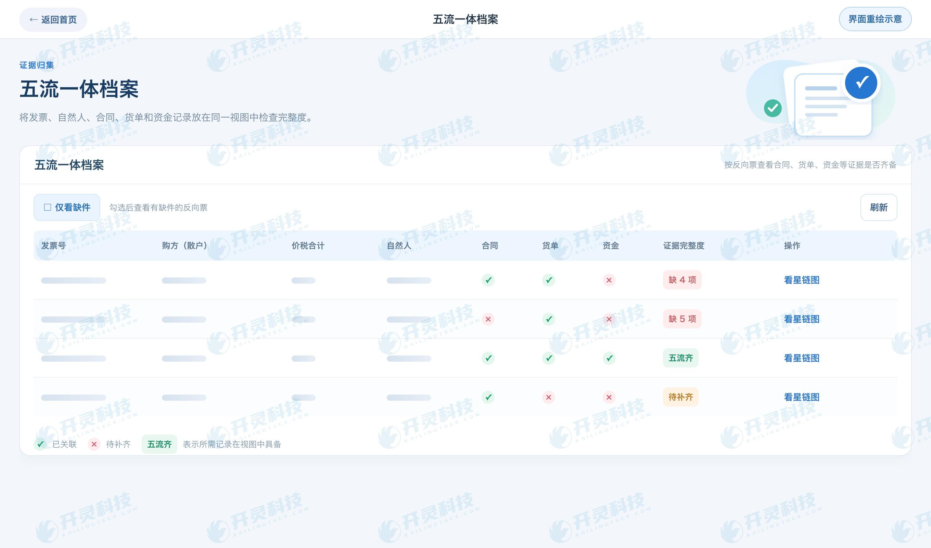Click the 购方（散户）column header
Viewport: 931px width, 548px height.
click(184, 246)
